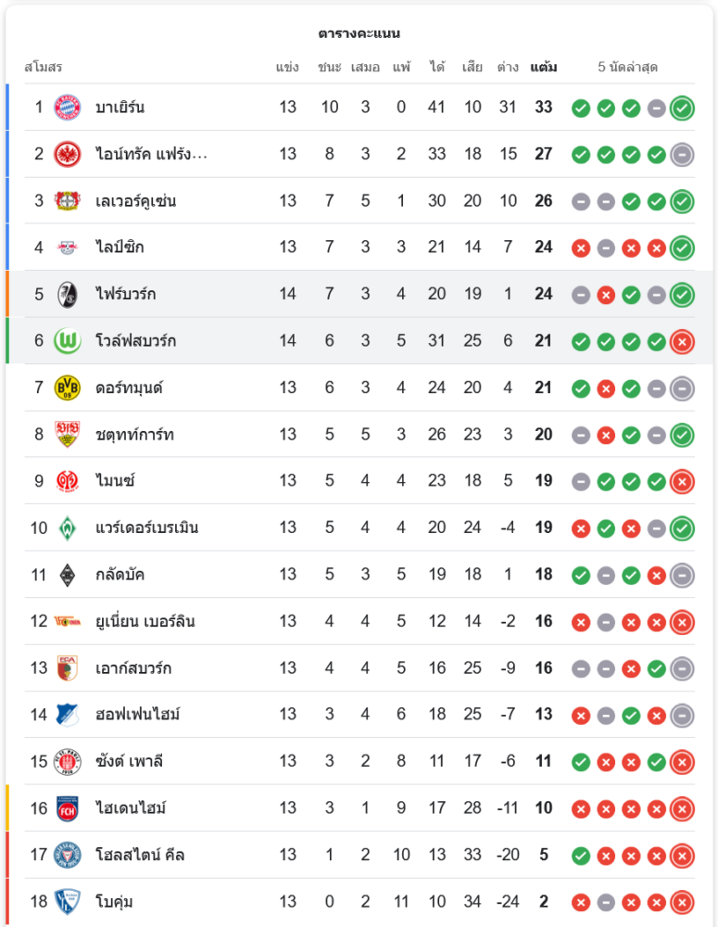
Task: Click Frankfurt's latest draw result icon
Action: [682, 154]
